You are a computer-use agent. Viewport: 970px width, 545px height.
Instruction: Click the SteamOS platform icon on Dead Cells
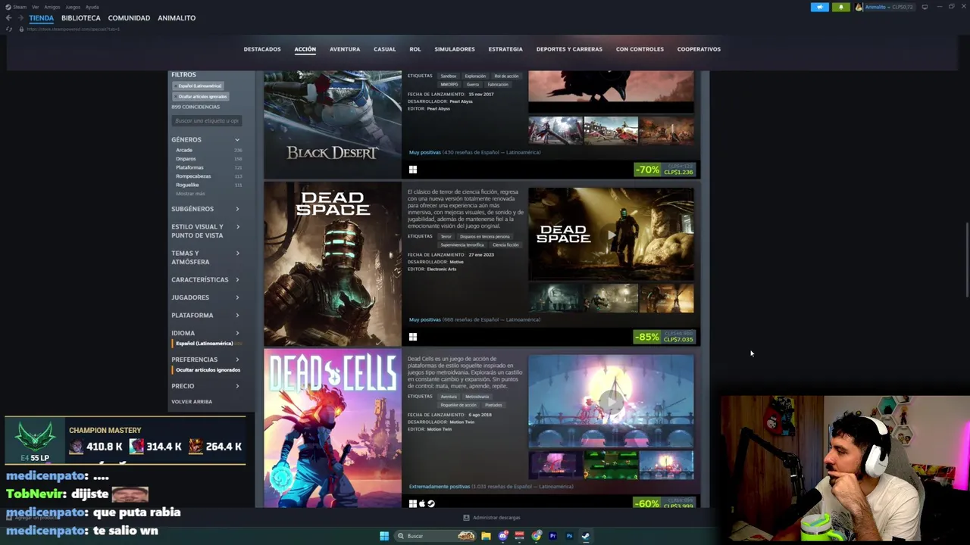[431, 503]
